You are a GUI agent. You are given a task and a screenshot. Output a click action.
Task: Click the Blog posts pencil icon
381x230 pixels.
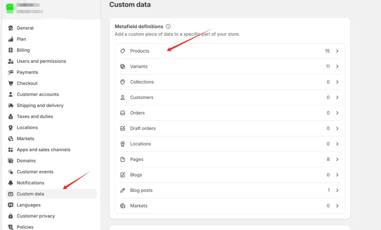point(123,190)
